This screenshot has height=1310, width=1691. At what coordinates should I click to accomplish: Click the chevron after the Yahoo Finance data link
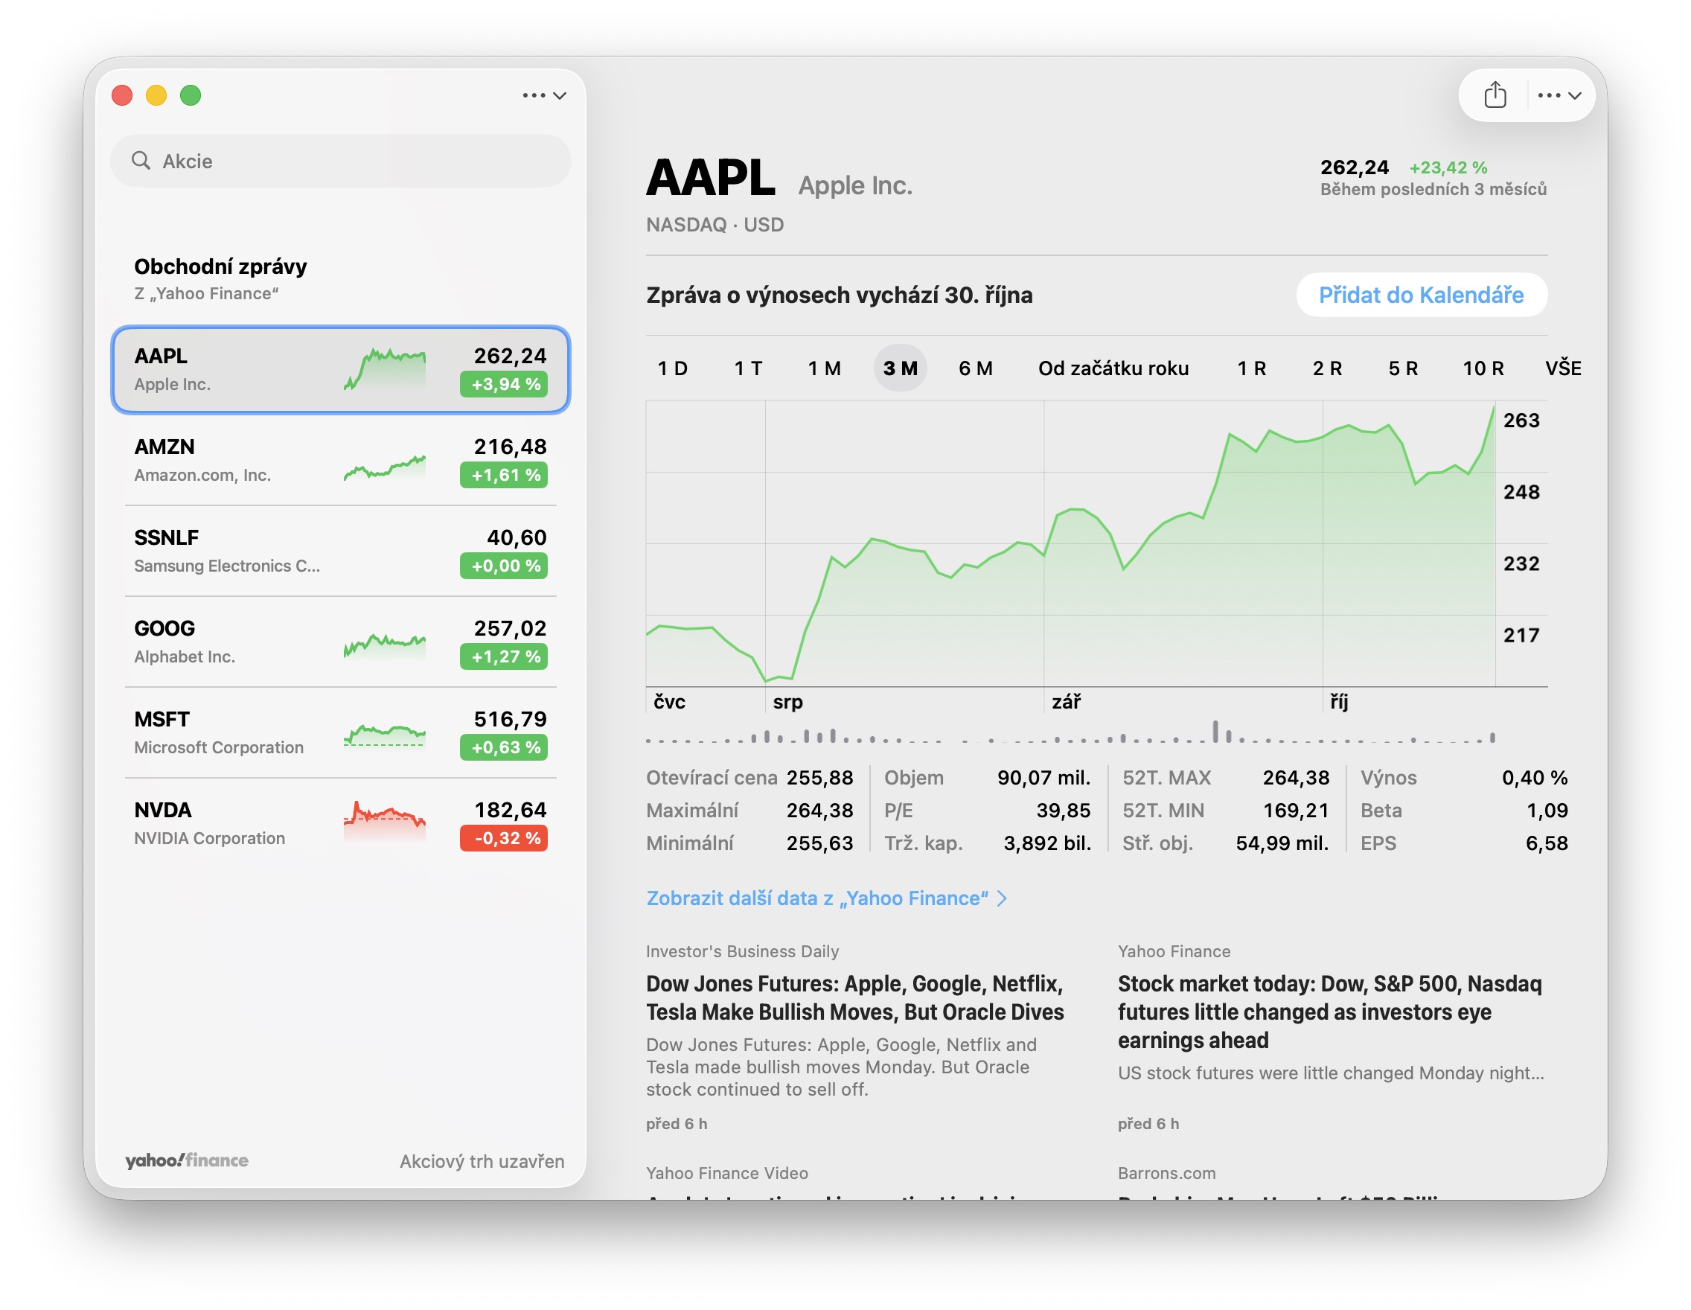[1002, 898]
